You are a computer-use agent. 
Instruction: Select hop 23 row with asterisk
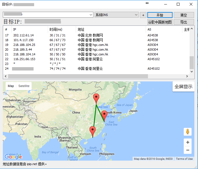tap(96, 64)
